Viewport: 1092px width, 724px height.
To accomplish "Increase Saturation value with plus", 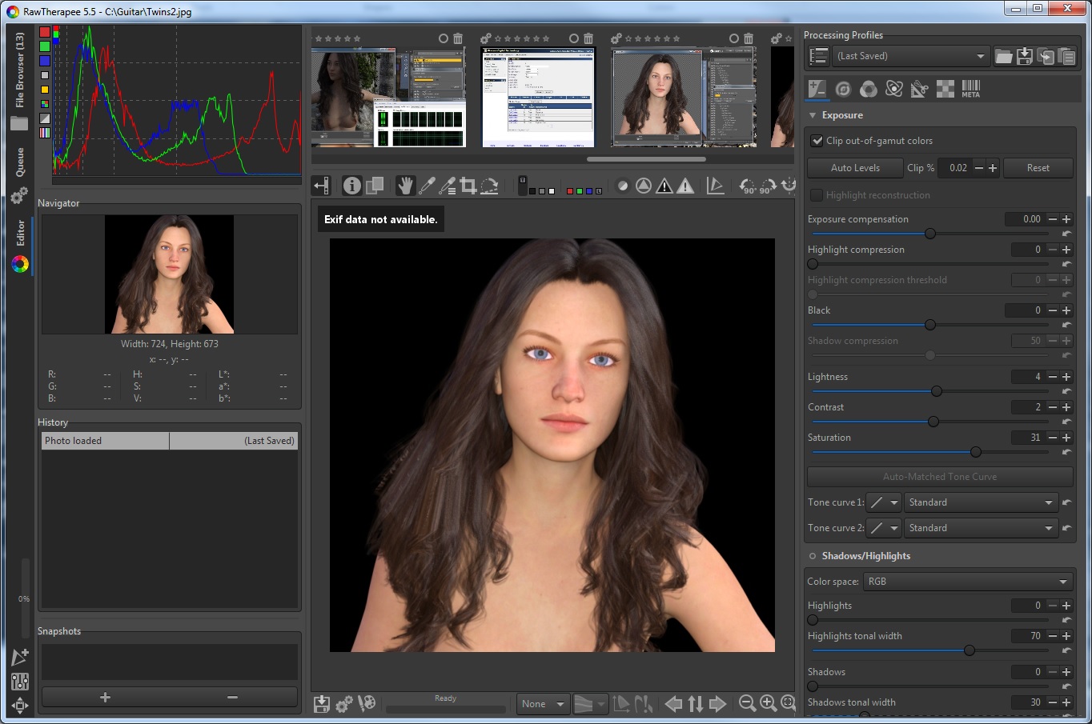I will pos(1066,438).
